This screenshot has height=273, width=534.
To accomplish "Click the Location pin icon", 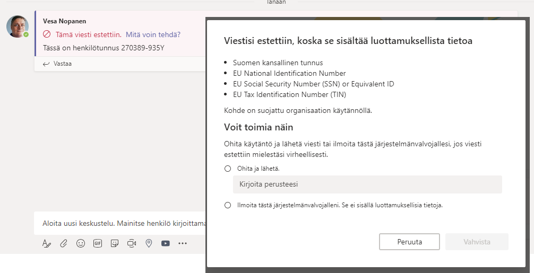I will [x=149, y=243].
